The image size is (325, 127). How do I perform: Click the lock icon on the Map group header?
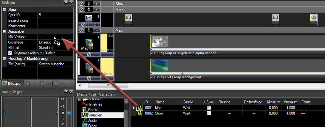tap(89, 30)
